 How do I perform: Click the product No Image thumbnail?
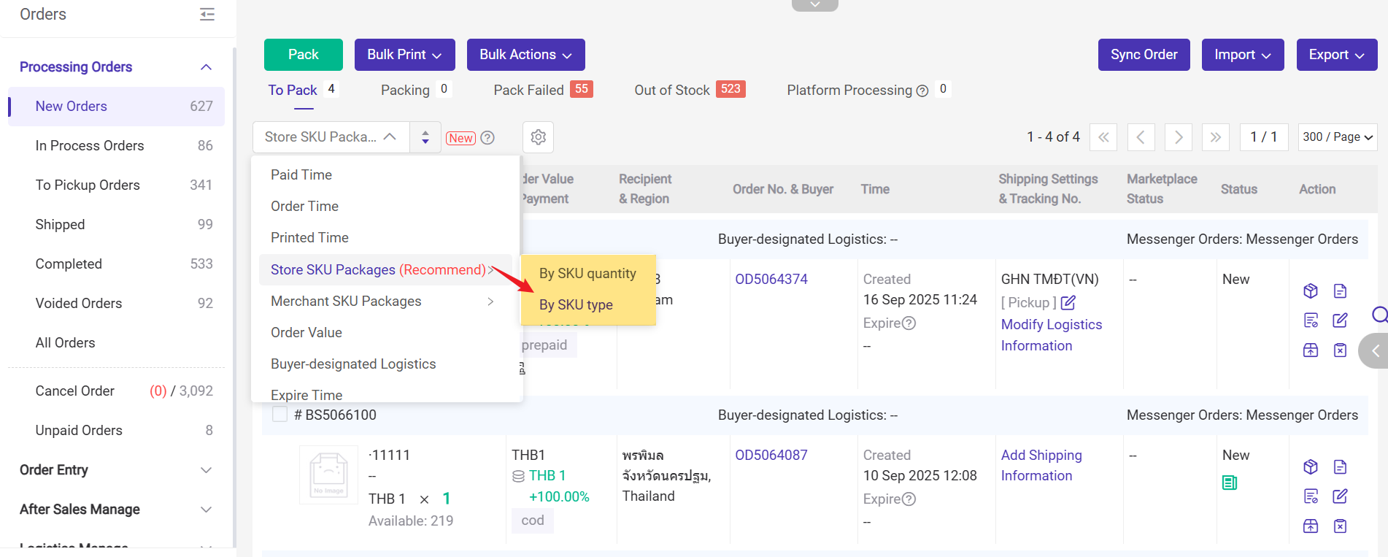click(328, 475)
